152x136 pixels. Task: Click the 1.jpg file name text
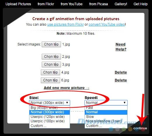[66, 44]
